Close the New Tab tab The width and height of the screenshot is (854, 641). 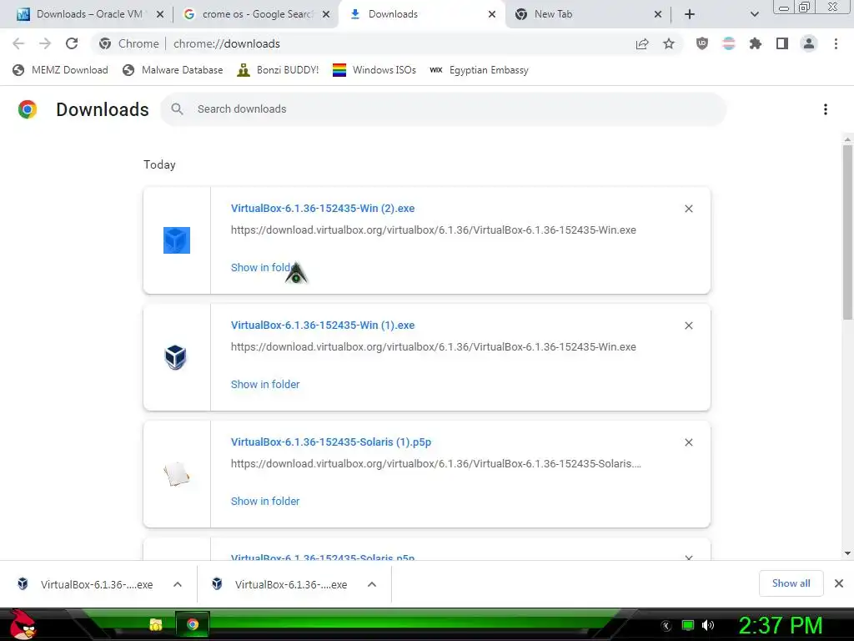pyautogui.click(x=658, y=14)
